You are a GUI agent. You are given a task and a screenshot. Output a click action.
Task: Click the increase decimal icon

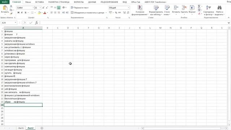tap(124, 13)
